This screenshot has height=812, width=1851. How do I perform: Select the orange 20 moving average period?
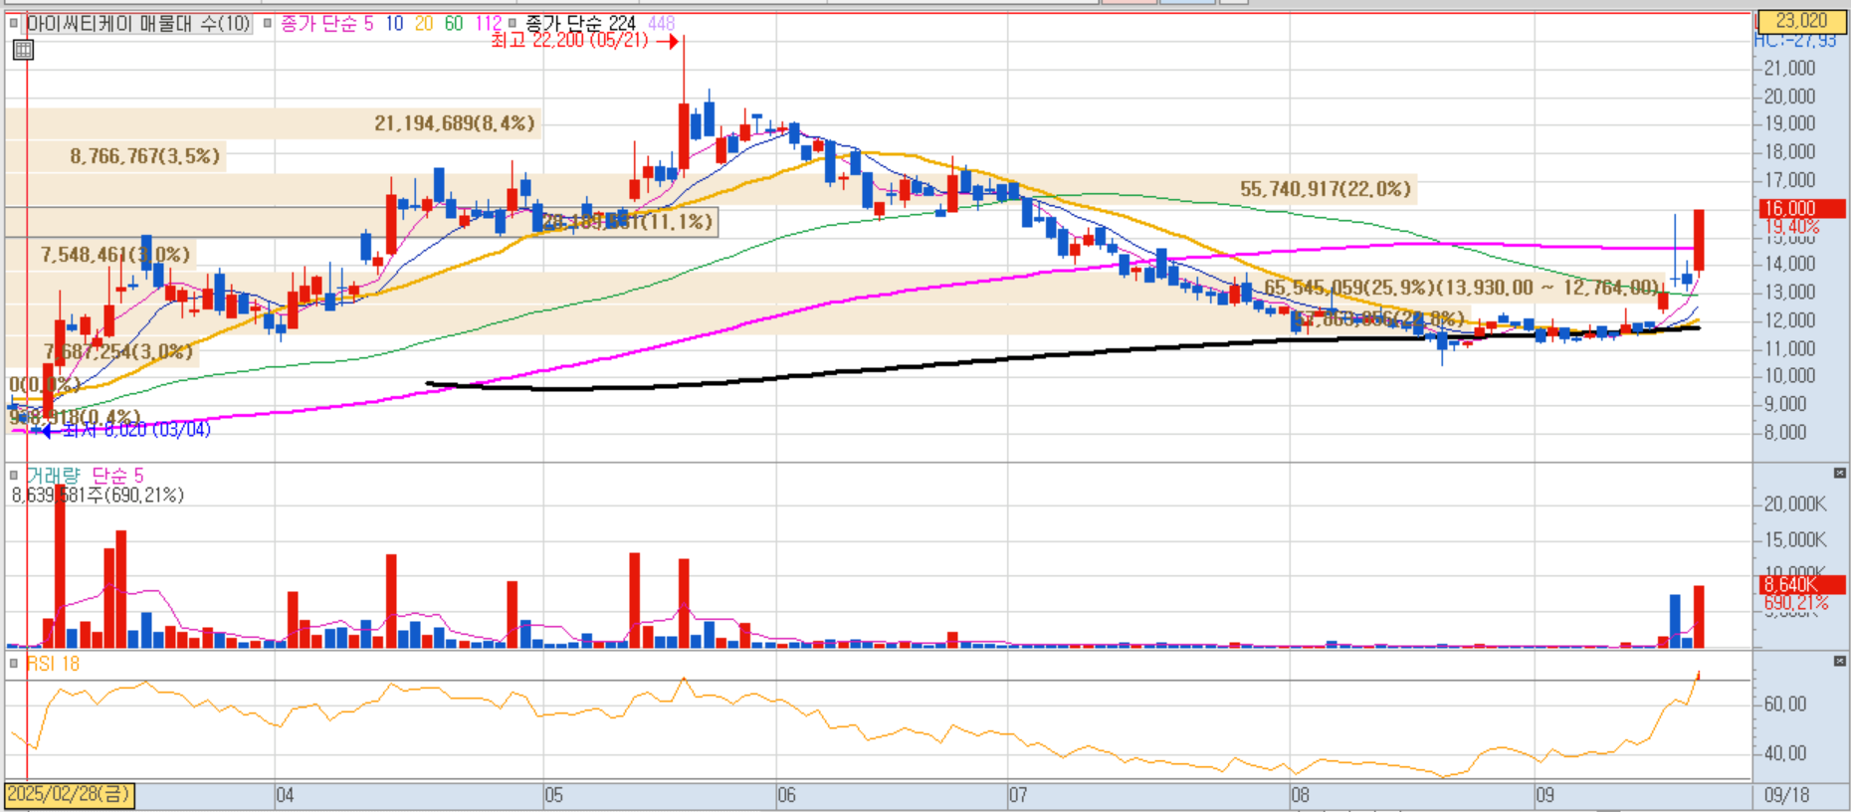pos(424,23)
